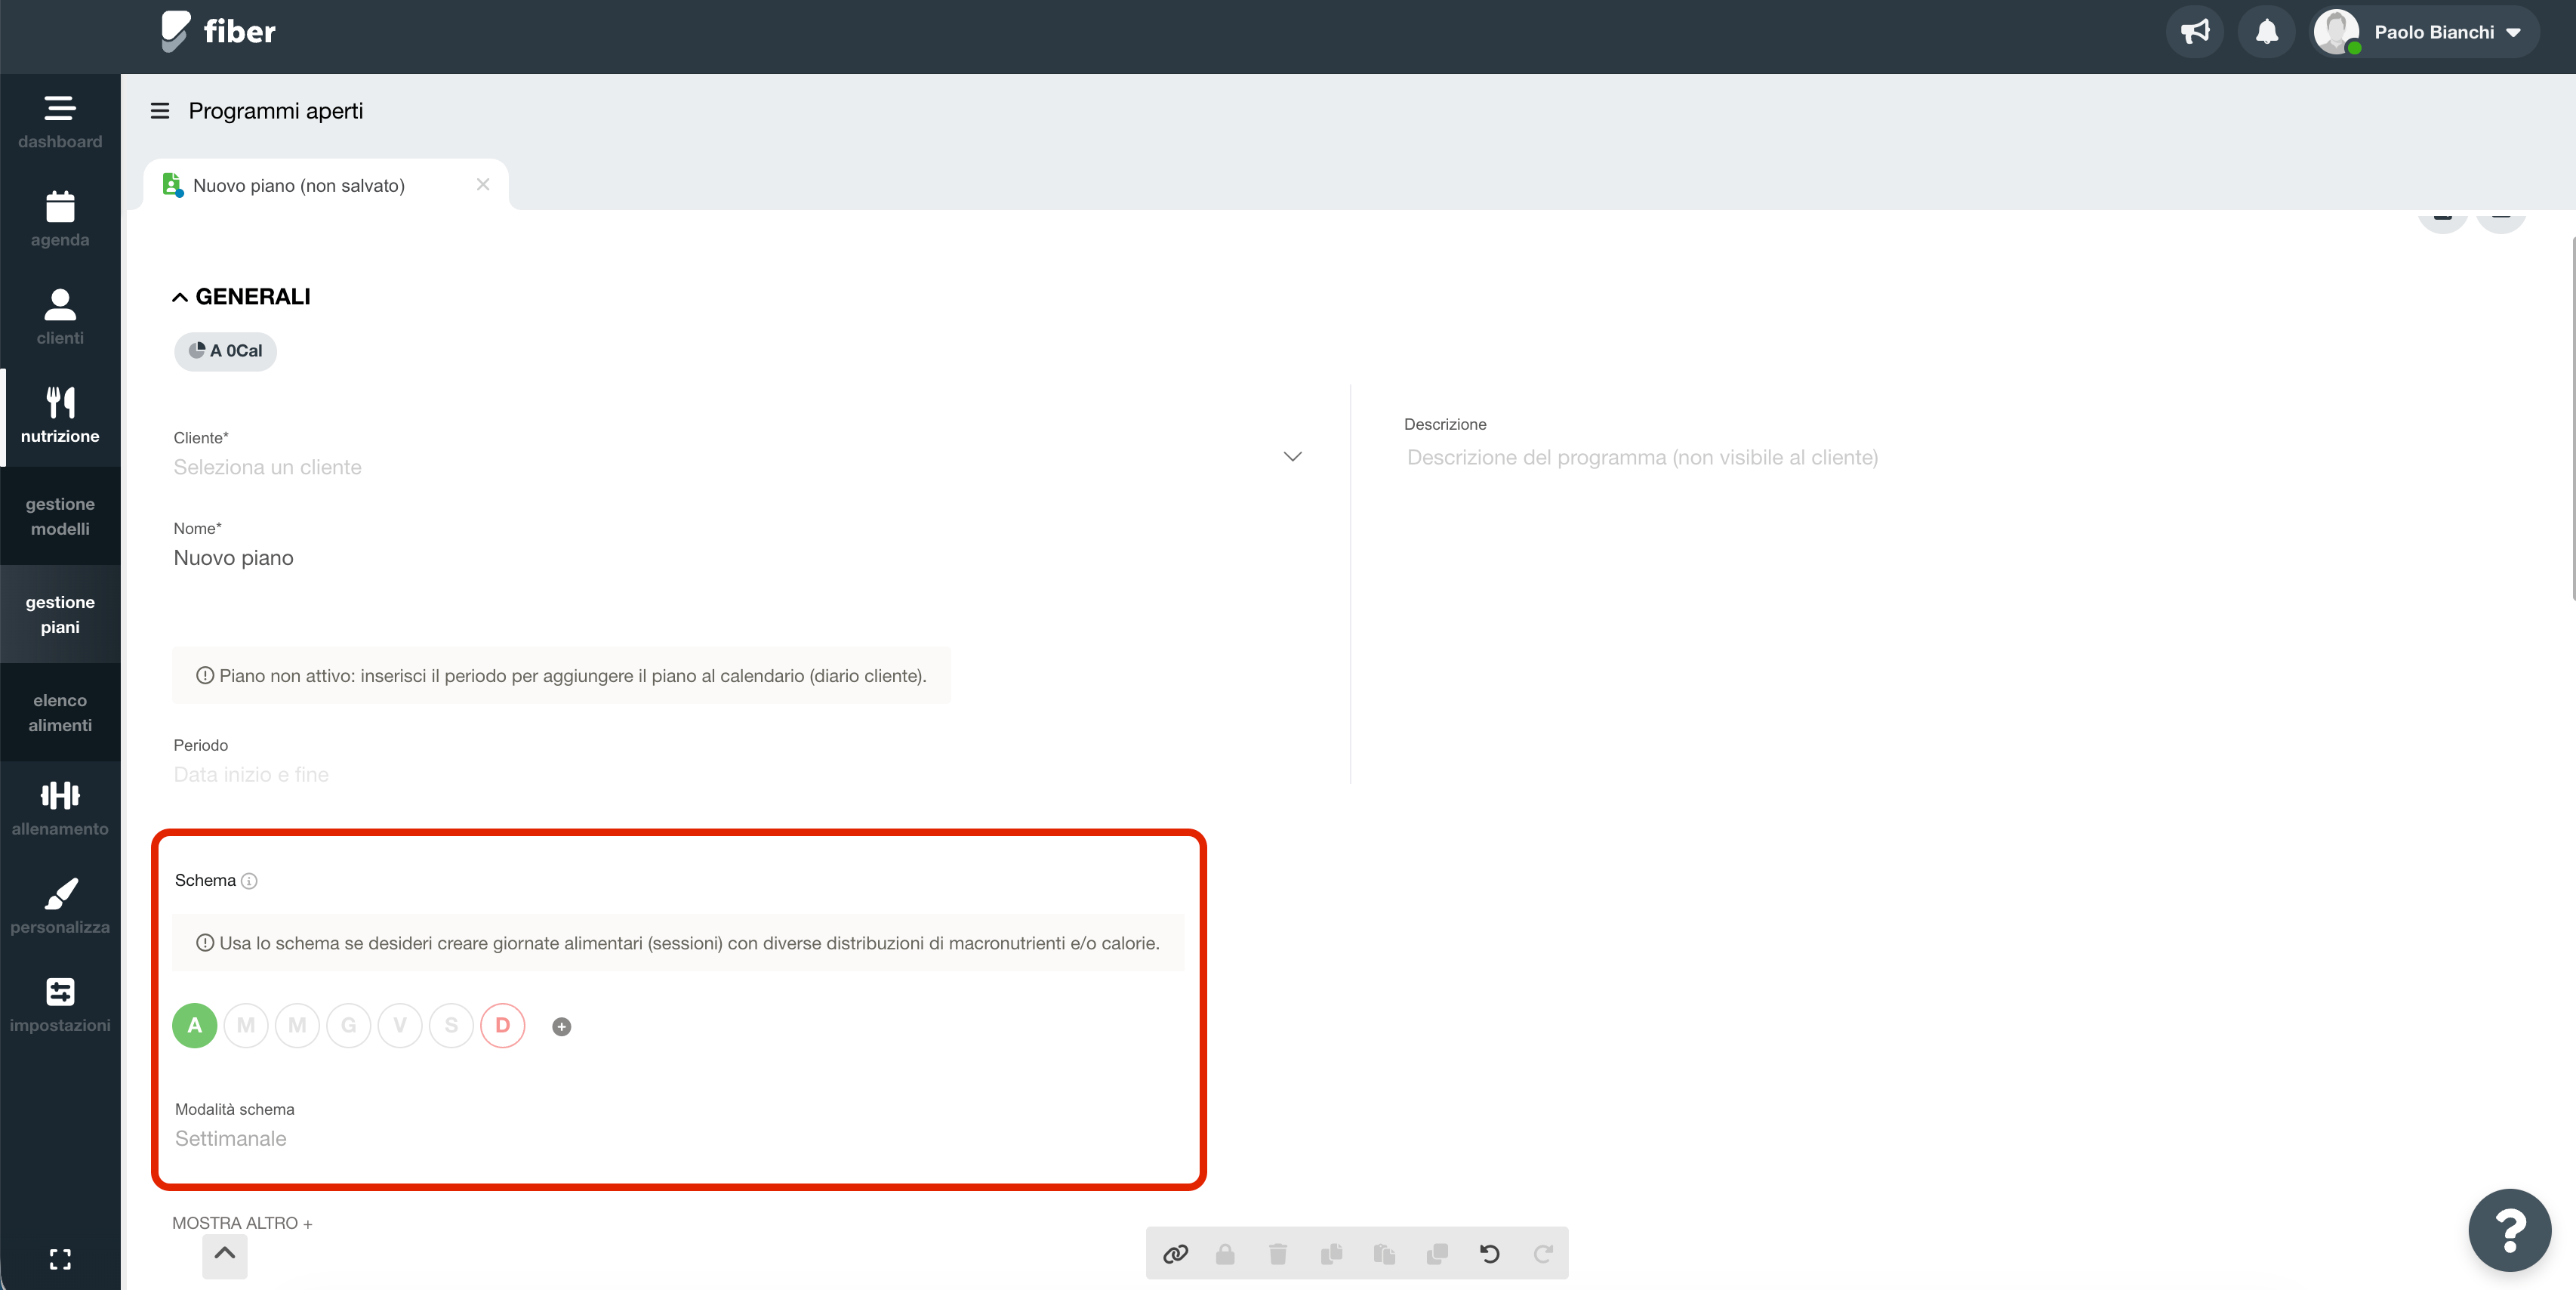Click the Piano non attivo notice text
This screenshot has height=1290, width=2576.
click(x=573, y=676)
